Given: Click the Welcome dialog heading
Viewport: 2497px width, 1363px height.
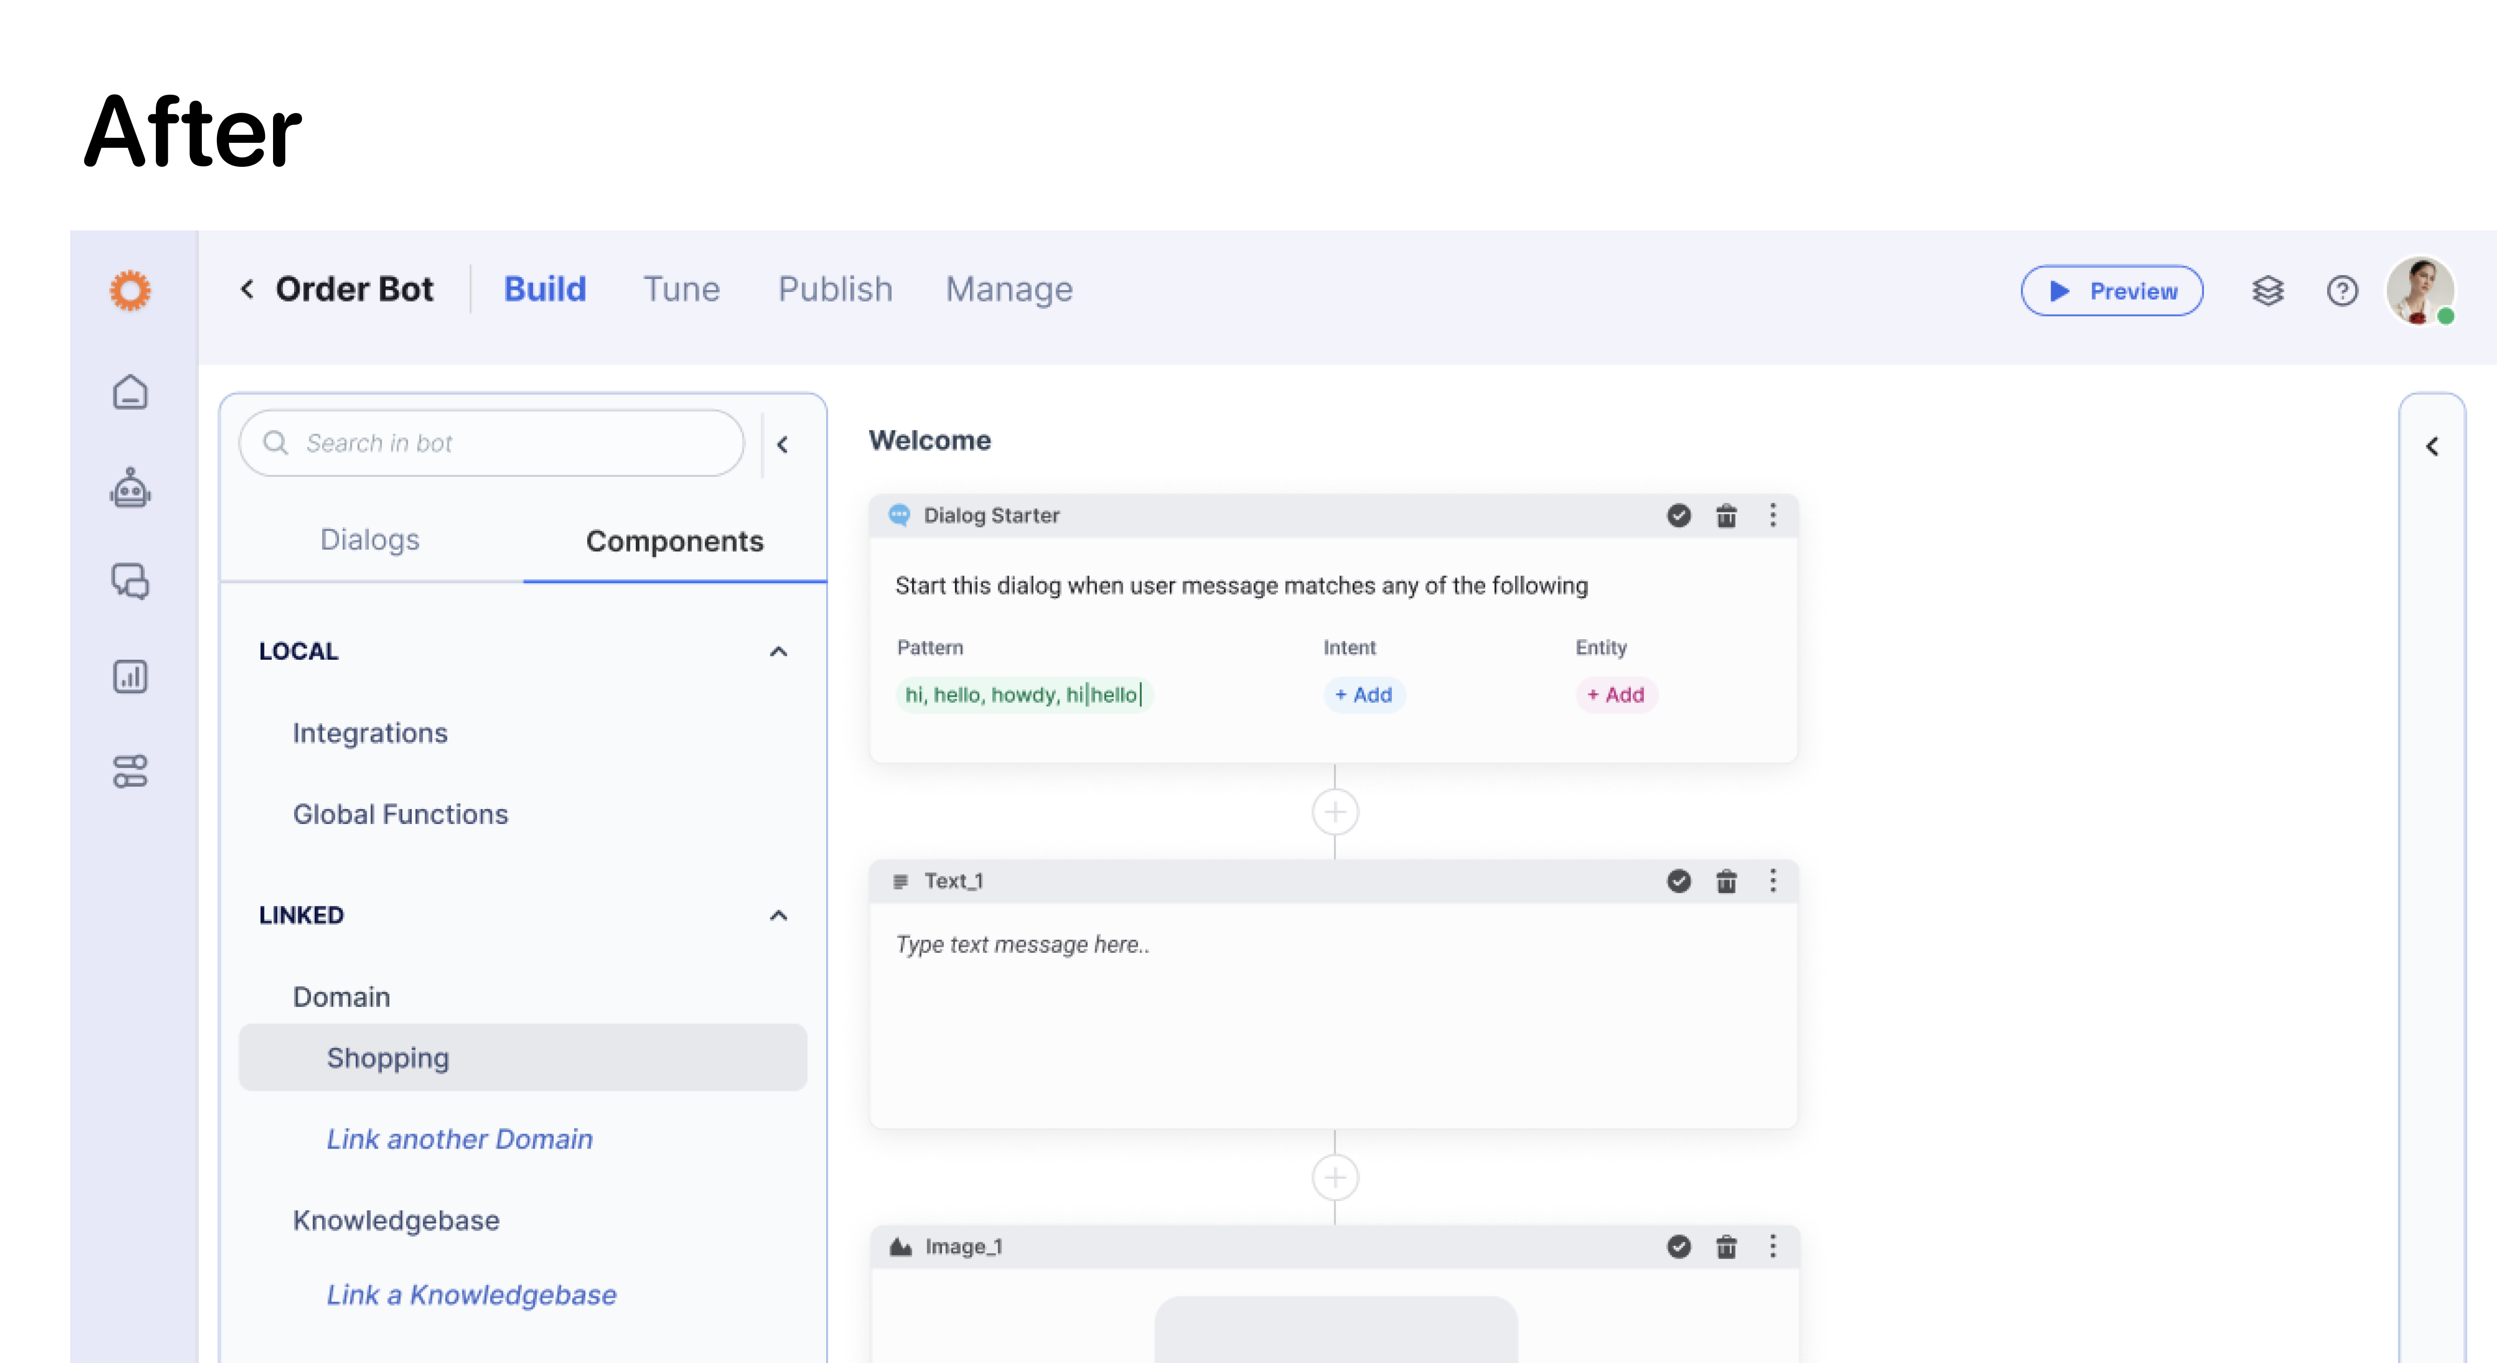Looking at the screenshot, I should click(929, 440).
